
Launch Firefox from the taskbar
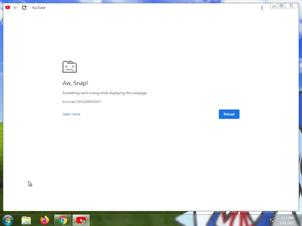coord(45,220)
